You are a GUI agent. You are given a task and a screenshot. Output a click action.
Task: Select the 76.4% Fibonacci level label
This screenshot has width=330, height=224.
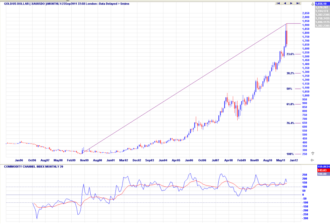[290, 123]
